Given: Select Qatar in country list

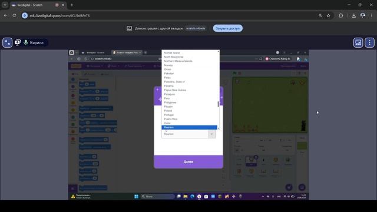Looking at the screenshot, I should 189,123.
